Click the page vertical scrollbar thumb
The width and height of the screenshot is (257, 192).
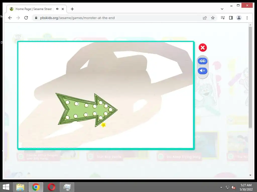(x=250, y=77)
